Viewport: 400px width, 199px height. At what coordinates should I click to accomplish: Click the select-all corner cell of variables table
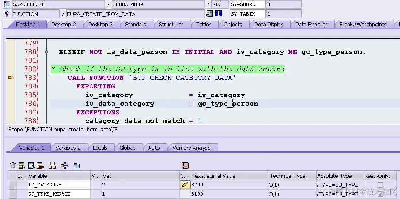click(x=12, y=176)
